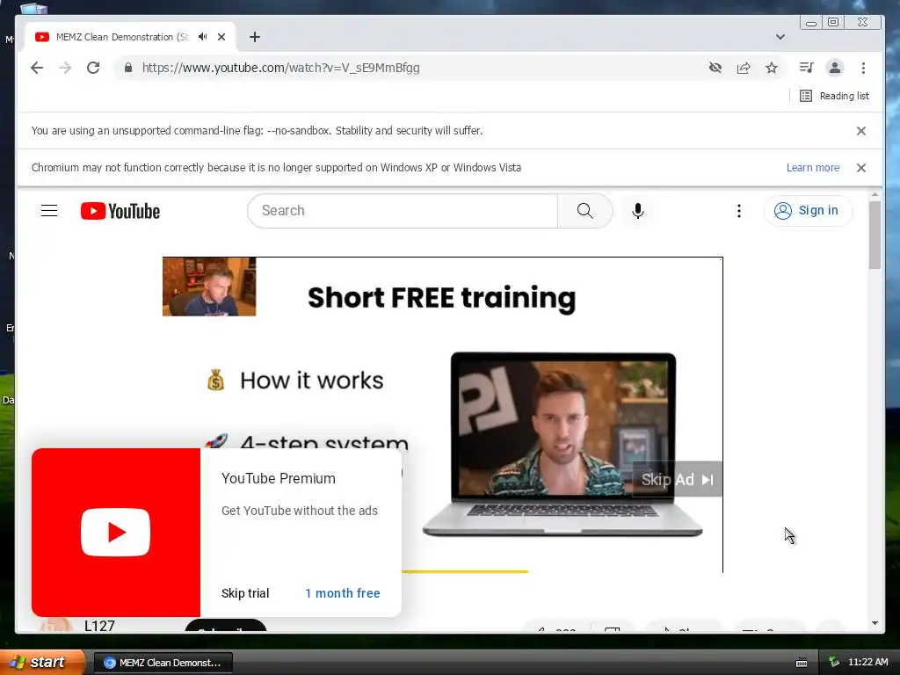
Task: Click the 11:22 AM clock
Action: [867, 662]
